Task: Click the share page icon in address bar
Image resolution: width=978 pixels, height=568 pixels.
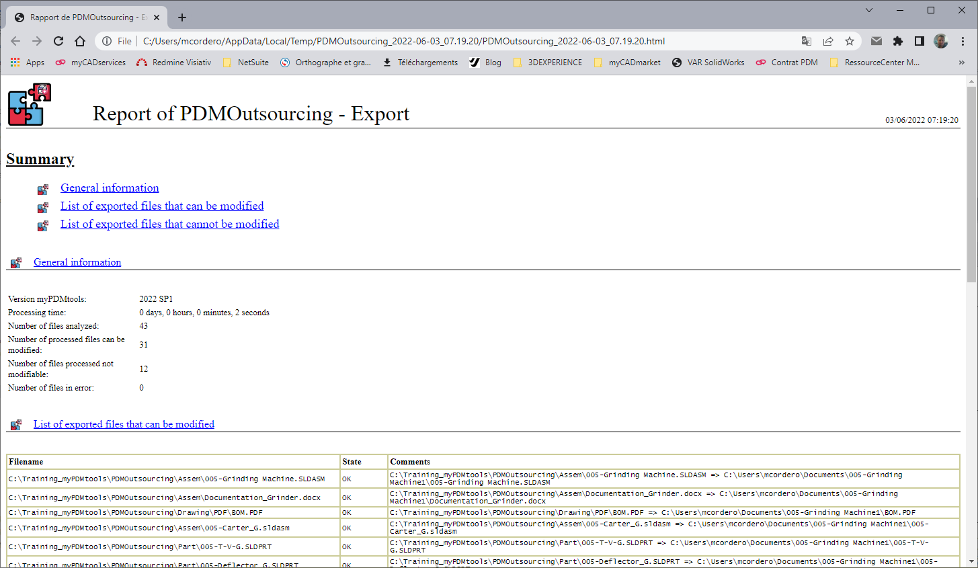Action: click(828, 41)
